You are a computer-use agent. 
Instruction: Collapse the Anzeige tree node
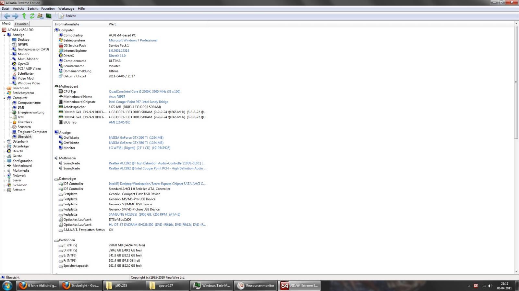5,35
